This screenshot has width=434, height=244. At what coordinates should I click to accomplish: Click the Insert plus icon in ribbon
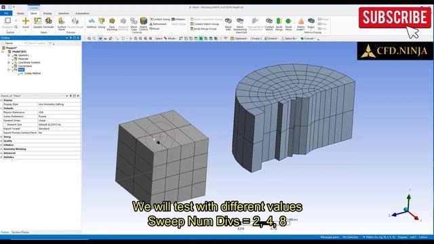[x=26, y=21]
